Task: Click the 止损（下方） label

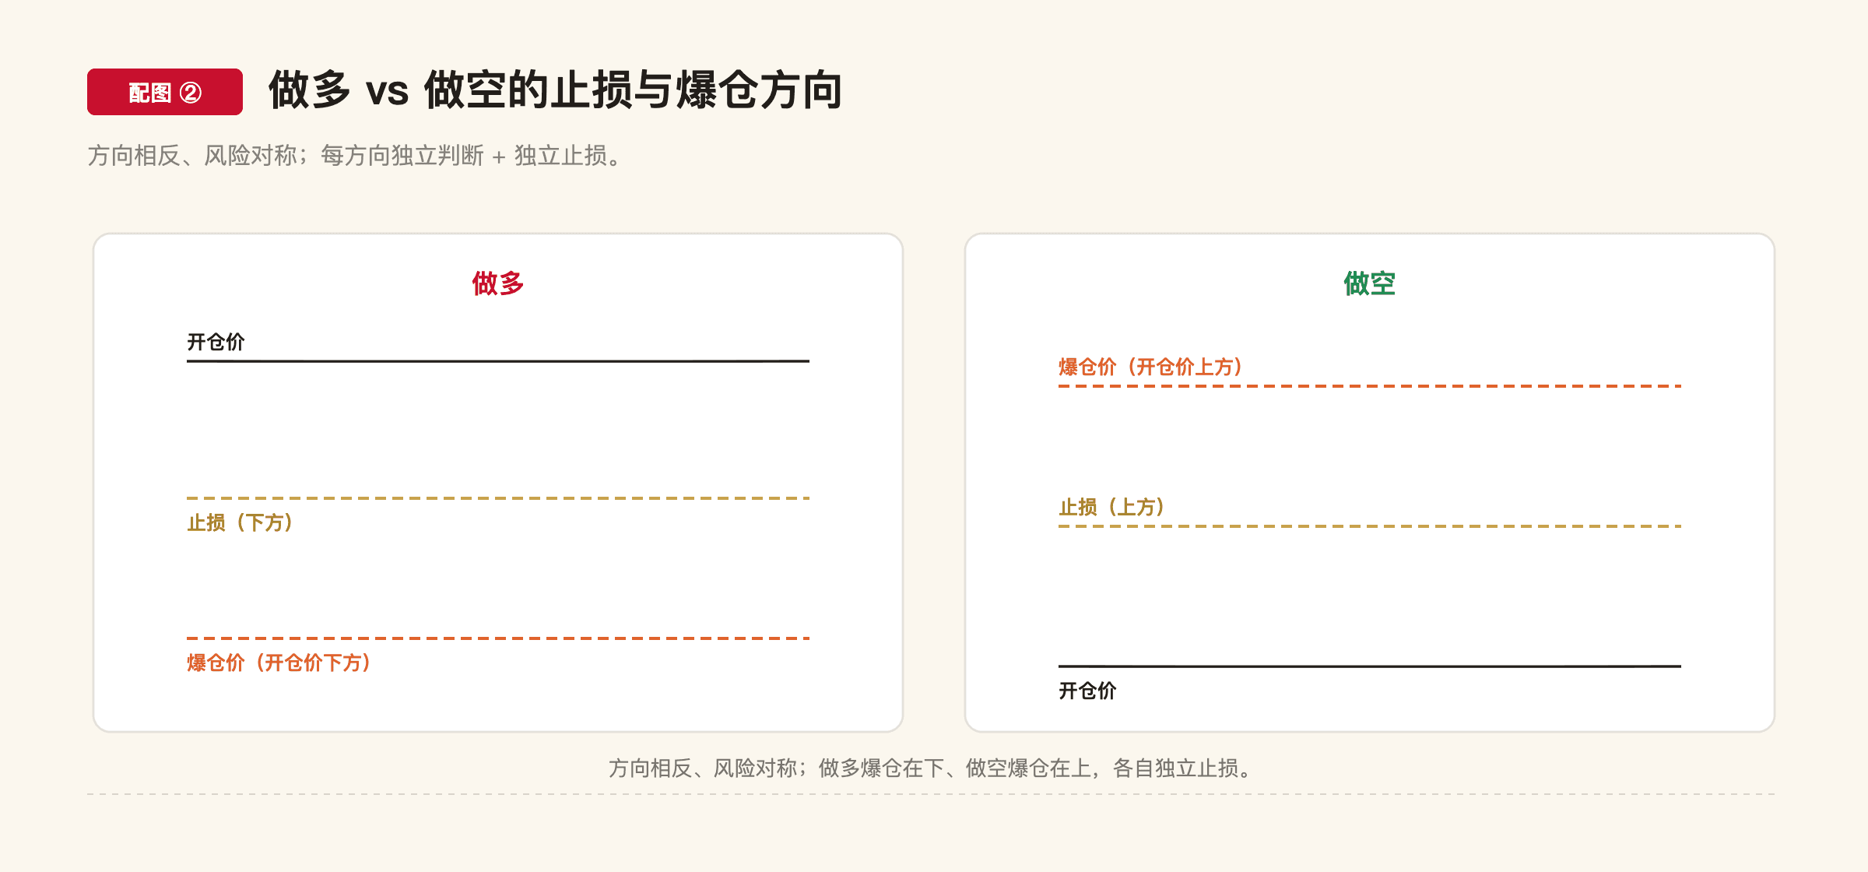Action: 241,522
